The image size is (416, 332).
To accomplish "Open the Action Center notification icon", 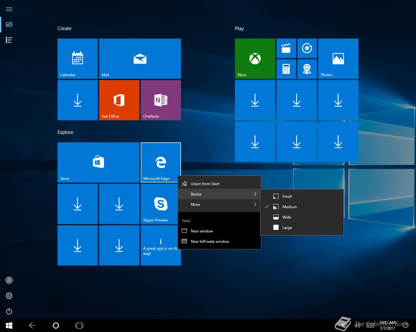I will click(x=405, y=326).
